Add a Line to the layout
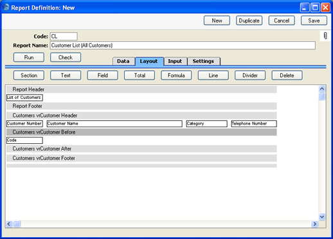 pyautogui.click(x=213, y=75)
